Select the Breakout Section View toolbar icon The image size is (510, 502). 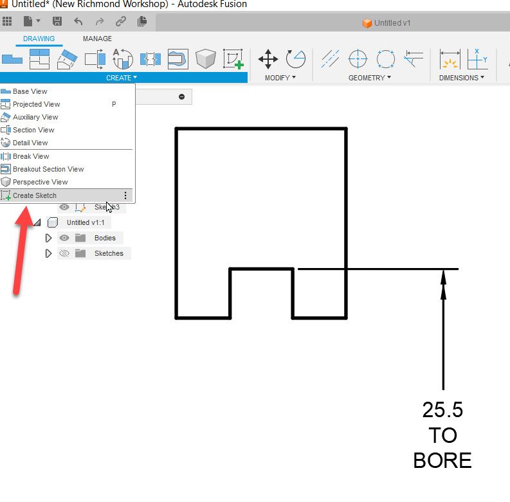pyautogui.click(x=178, y=59)
